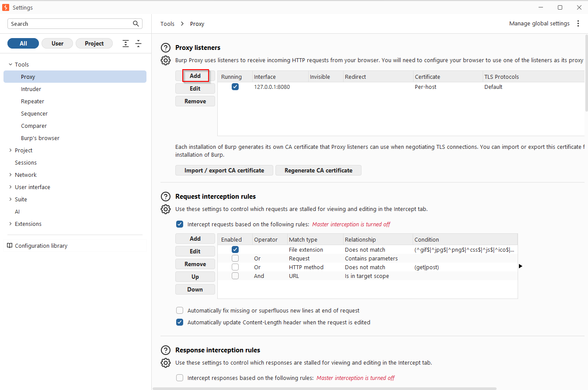The height and width of the screenshot is (390, 588).
Task: Enable the Contains parameters rule
Action: [x=235, y=258]
